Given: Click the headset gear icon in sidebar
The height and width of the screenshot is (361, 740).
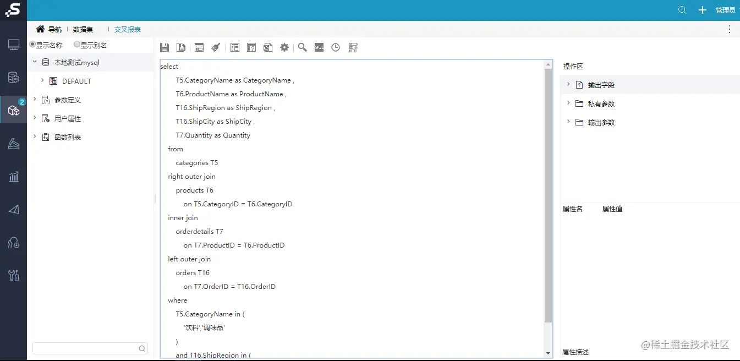Looking at the screenshot, I should [14, 242].
